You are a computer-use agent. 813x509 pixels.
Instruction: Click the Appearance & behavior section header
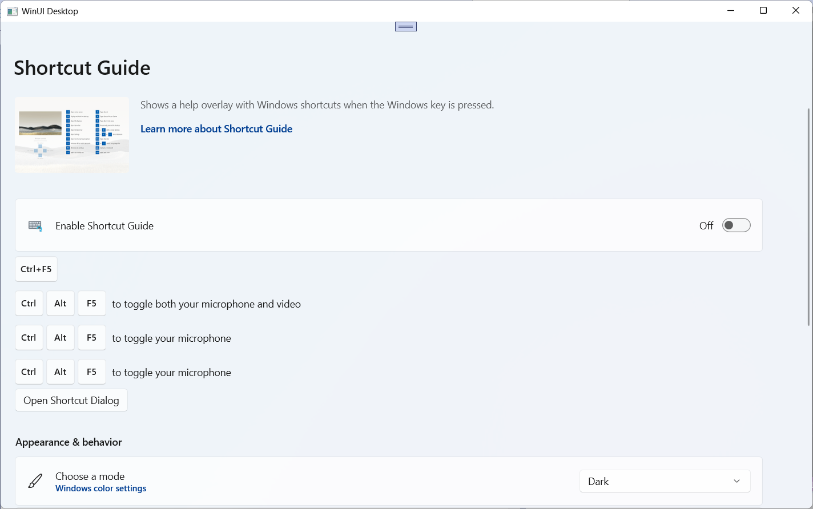[69, 442]
